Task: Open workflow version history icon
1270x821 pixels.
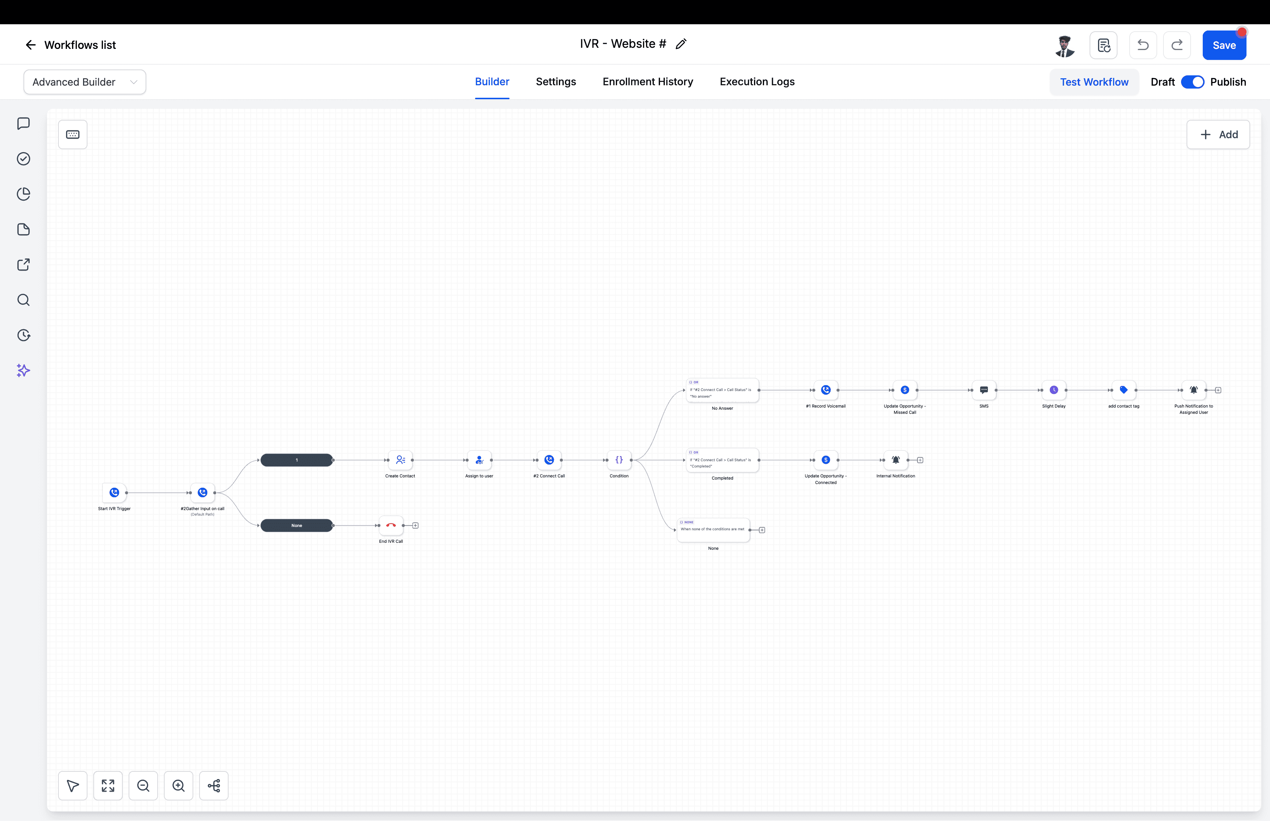Action: (x=1103, y=45)
